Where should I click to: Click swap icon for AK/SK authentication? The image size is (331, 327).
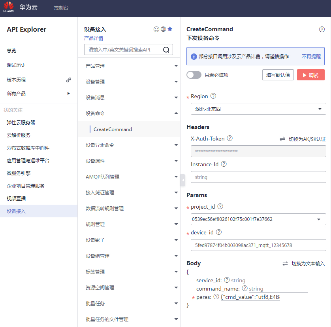pos(282,139)
